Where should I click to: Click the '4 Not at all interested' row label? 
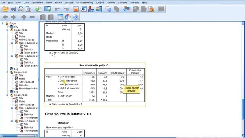pos(69,88)
